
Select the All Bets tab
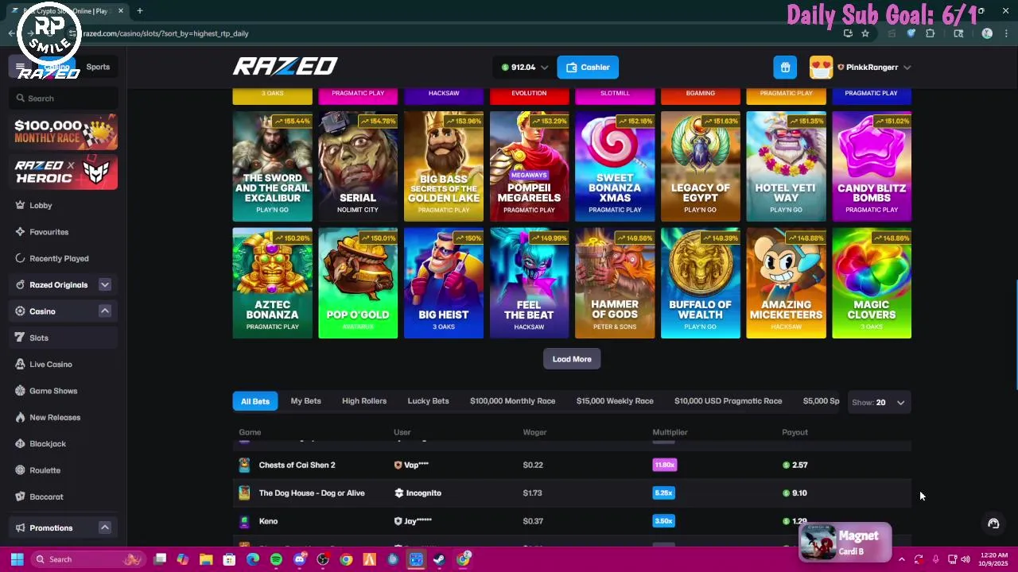[255, 401]
